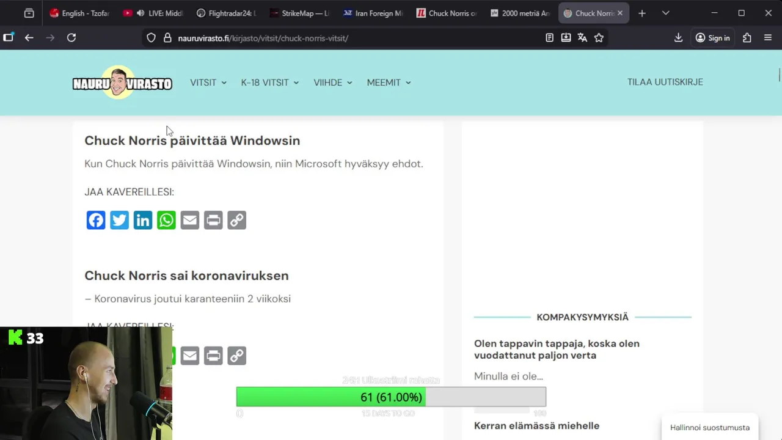Screen dimensions: 782x440
Task: Expand the MEEMIT menu
Action: pyautogui.click(x=389, y=82)
